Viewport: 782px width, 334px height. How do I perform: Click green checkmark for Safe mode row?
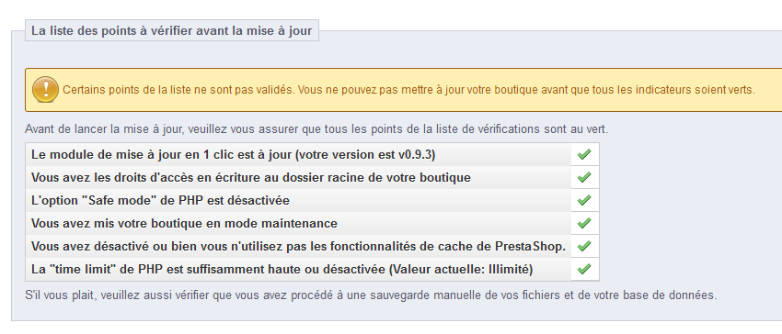coord(584,200)
